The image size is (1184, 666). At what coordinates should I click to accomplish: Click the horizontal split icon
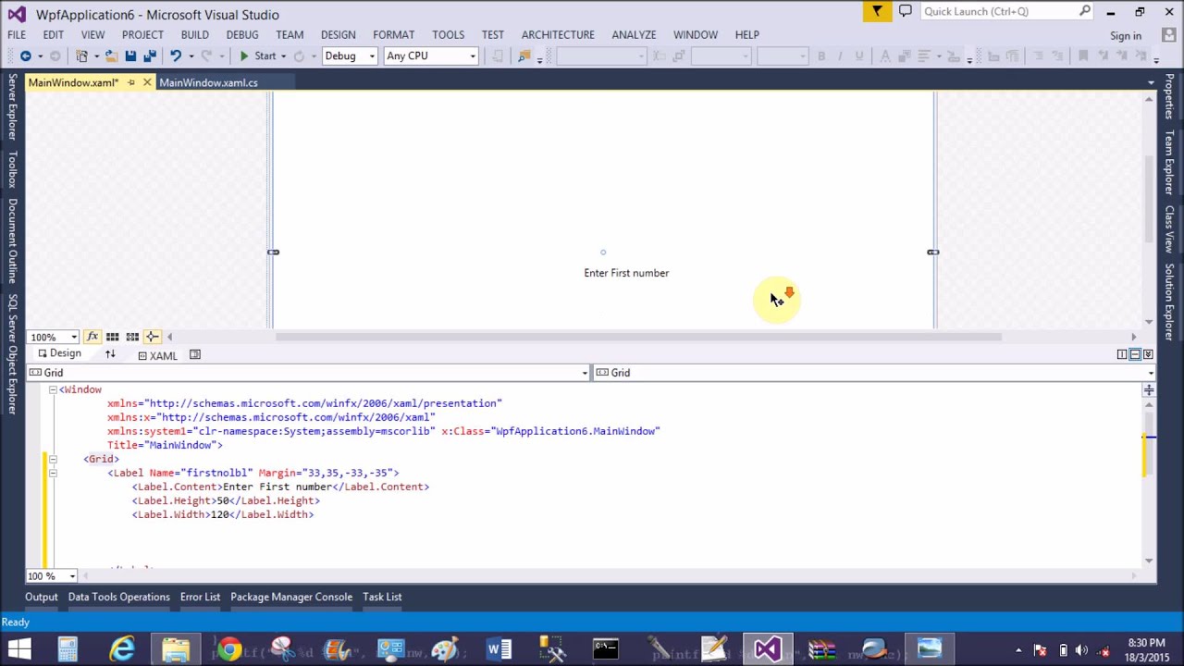coord(1135,354)
